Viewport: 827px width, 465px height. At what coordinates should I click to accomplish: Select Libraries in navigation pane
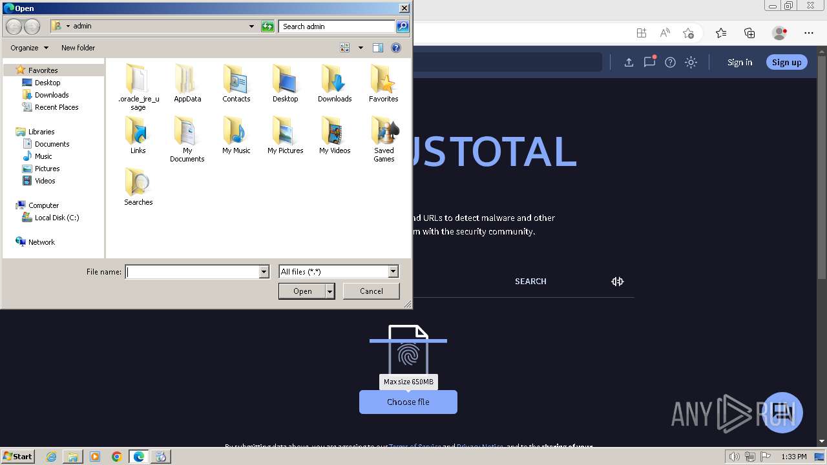41,132
